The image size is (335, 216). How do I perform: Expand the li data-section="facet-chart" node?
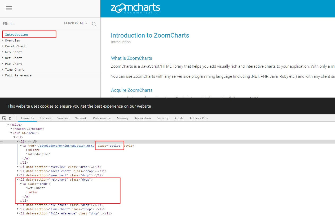(18, 171)
